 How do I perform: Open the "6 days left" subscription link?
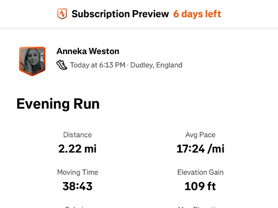click(197, 14)
